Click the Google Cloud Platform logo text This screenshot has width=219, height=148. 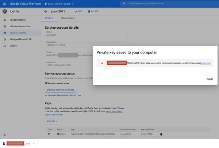[25, 4]
